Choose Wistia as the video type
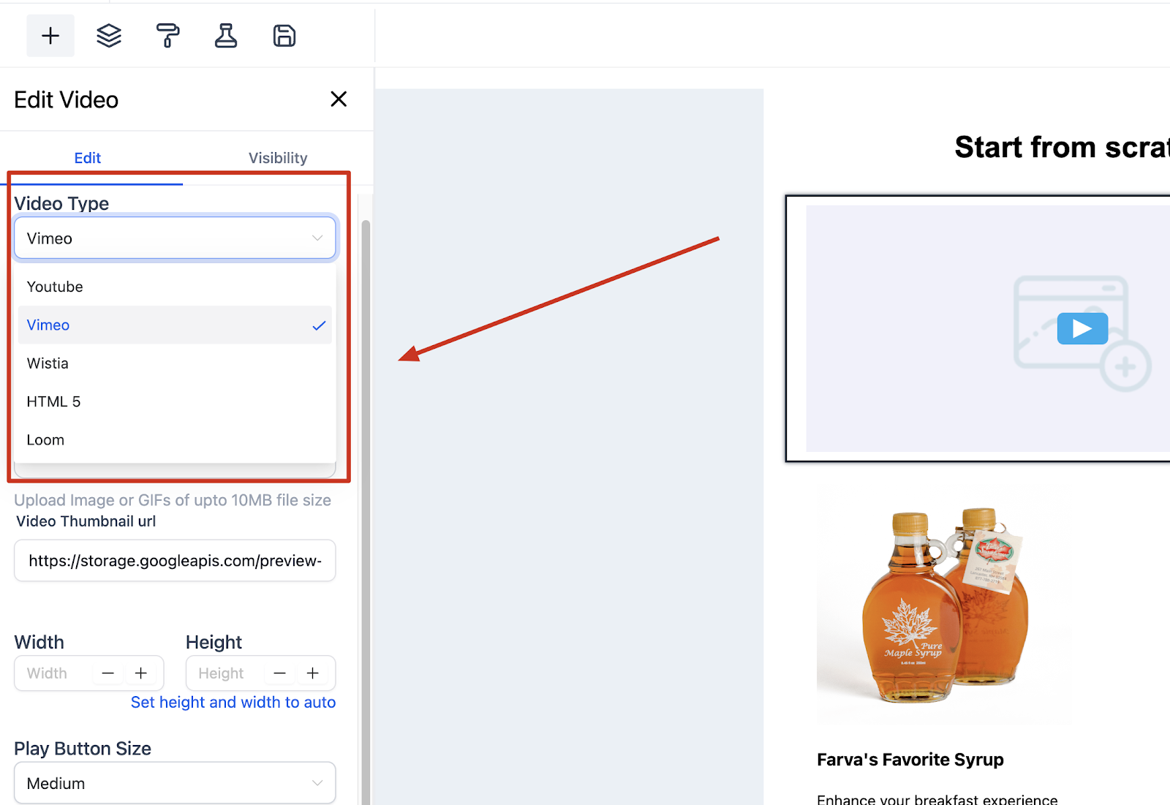1170x805 pixels. click(175, 363)
